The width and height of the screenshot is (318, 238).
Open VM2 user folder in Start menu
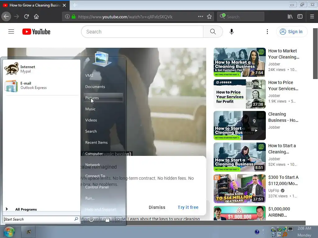103,76
